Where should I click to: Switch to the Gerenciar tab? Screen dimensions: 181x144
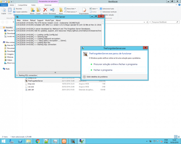click(48, 5)
